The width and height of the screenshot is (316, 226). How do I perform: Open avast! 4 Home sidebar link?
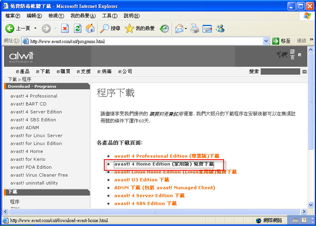(x=26, y=151)
